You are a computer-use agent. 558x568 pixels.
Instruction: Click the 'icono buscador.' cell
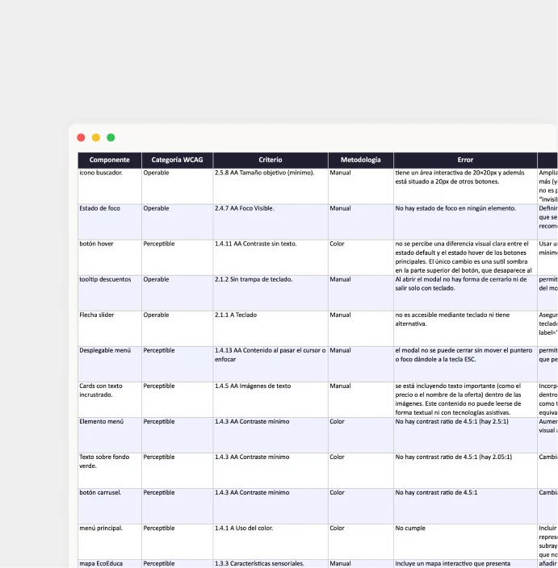point(110,186)
